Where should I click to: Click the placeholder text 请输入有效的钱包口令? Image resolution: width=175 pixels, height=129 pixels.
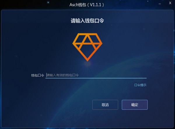pos(63,75)
